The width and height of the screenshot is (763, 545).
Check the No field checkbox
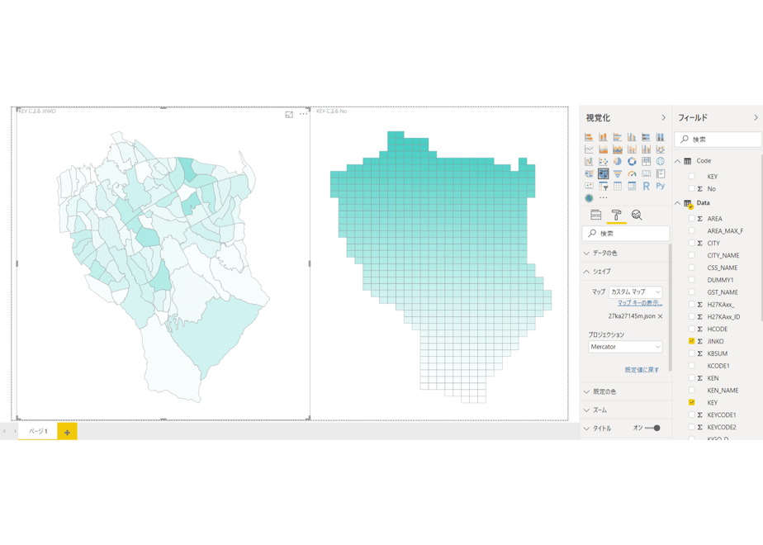691,188
